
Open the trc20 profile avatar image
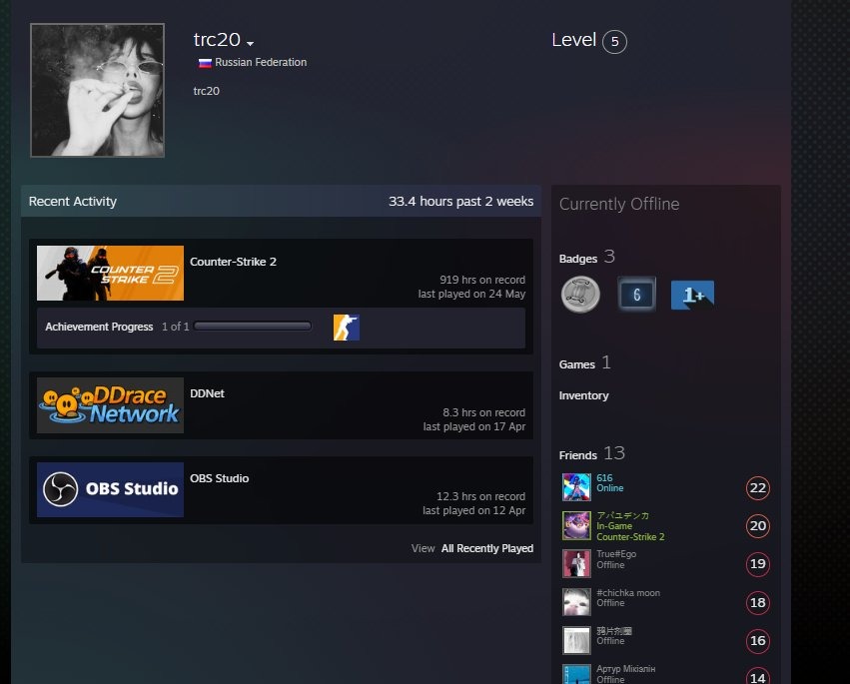point(98,91)
